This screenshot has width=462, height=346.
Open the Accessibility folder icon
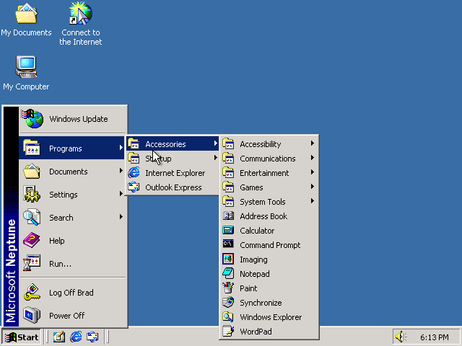tap(228, 144)
